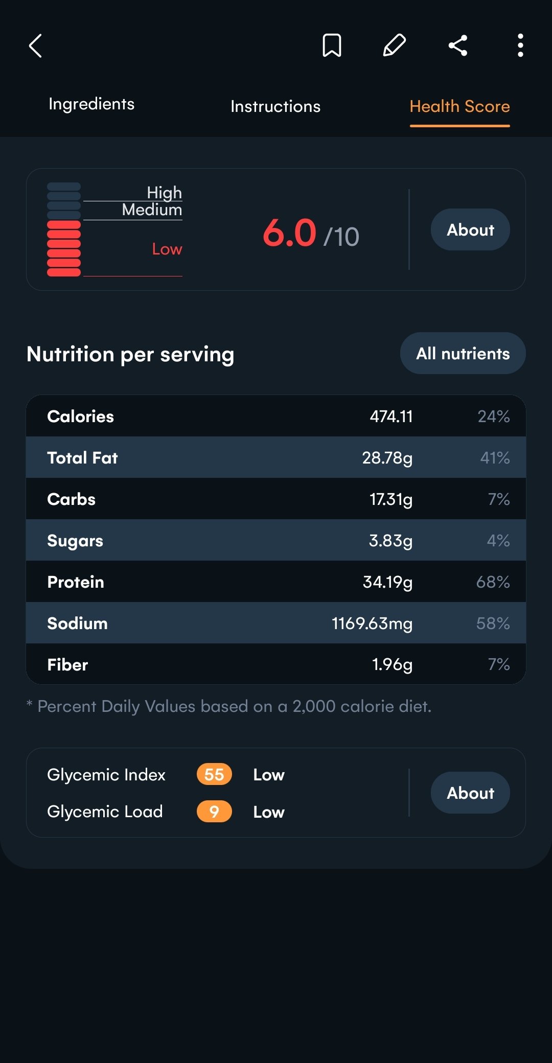Click the red health score gauge

tap(64, 230)
